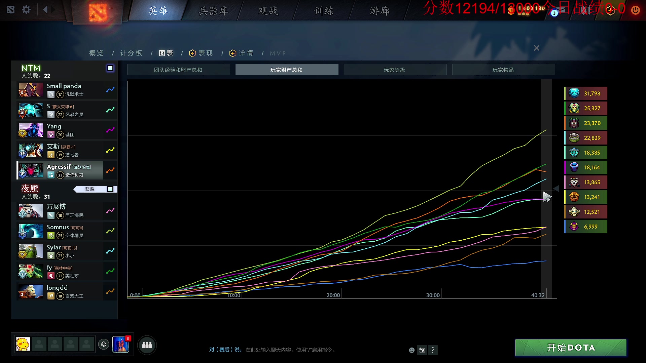646x363 pixels.
Task: Click the back navigation arrow
Action: pyautogui.click(x=45, y=10)
